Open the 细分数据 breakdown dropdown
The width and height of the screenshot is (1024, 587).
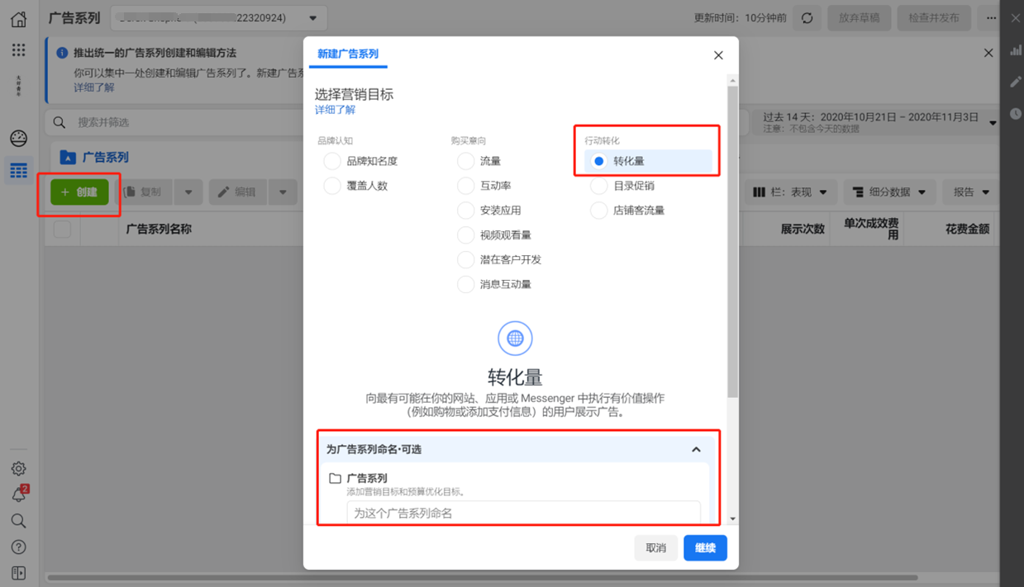point(888,192)
